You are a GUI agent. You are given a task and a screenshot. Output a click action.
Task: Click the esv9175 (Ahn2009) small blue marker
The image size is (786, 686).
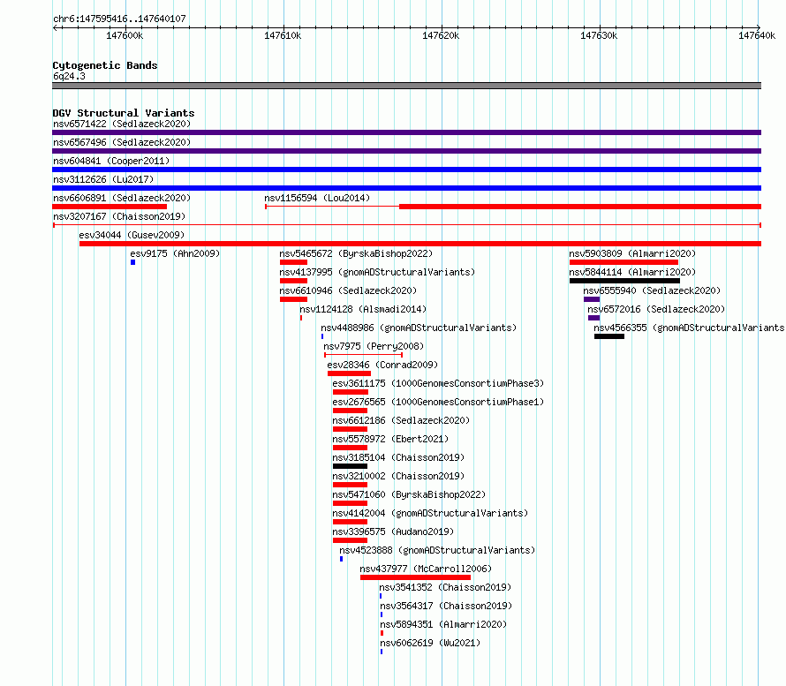(132, 262)
